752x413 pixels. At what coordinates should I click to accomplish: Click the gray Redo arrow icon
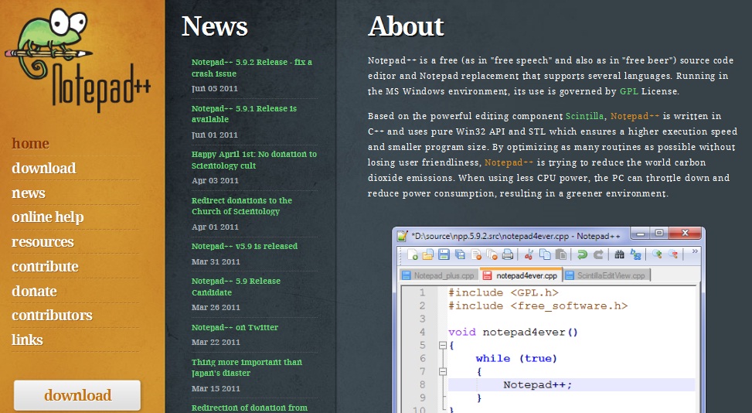598,254
